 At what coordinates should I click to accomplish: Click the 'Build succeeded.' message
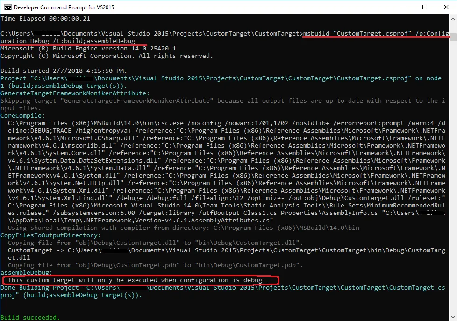click(30, 318)
